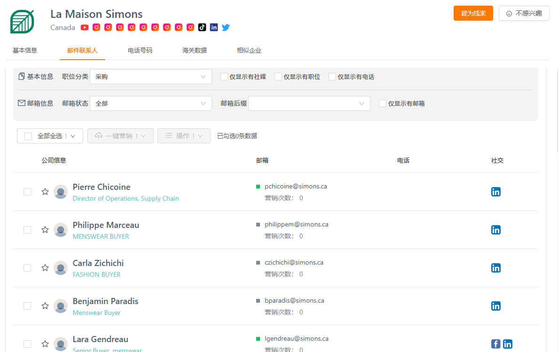Star Philippe Marceau as favorite
558x352 pixels.
(45, 230)
